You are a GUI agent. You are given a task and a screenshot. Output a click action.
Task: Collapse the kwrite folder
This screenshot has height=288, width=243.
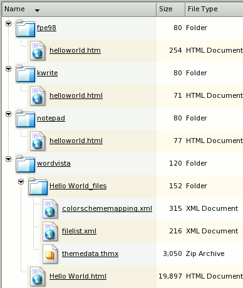point(8,69)
